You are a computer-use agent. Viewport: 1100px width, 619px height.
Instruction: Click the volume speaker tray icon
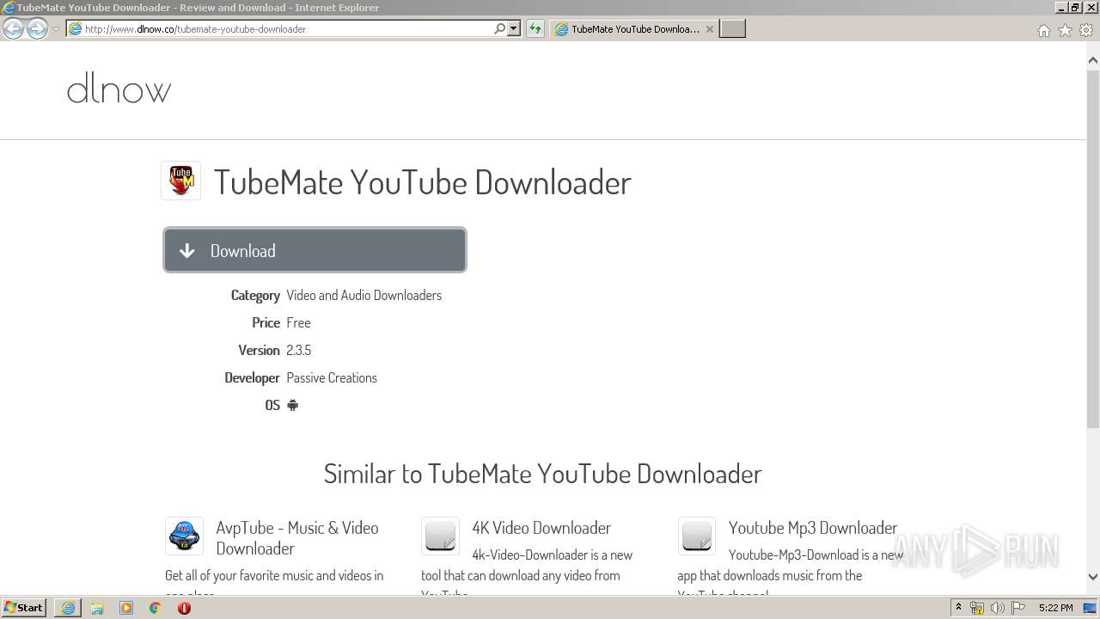pyautogui.click(x=998, y=608)
